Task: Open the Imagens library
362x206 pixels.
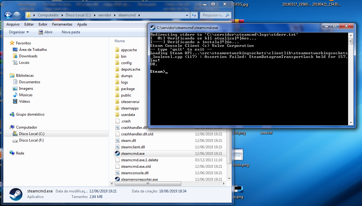Action: coord(26,88)
